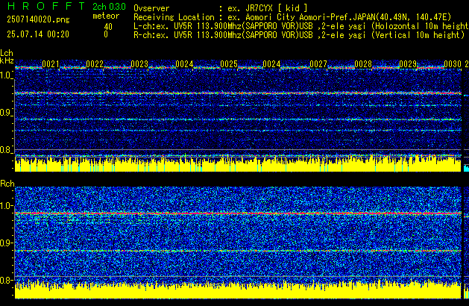
Task: Select the Ovserver JR7CYX line
Action: (221, 8)
